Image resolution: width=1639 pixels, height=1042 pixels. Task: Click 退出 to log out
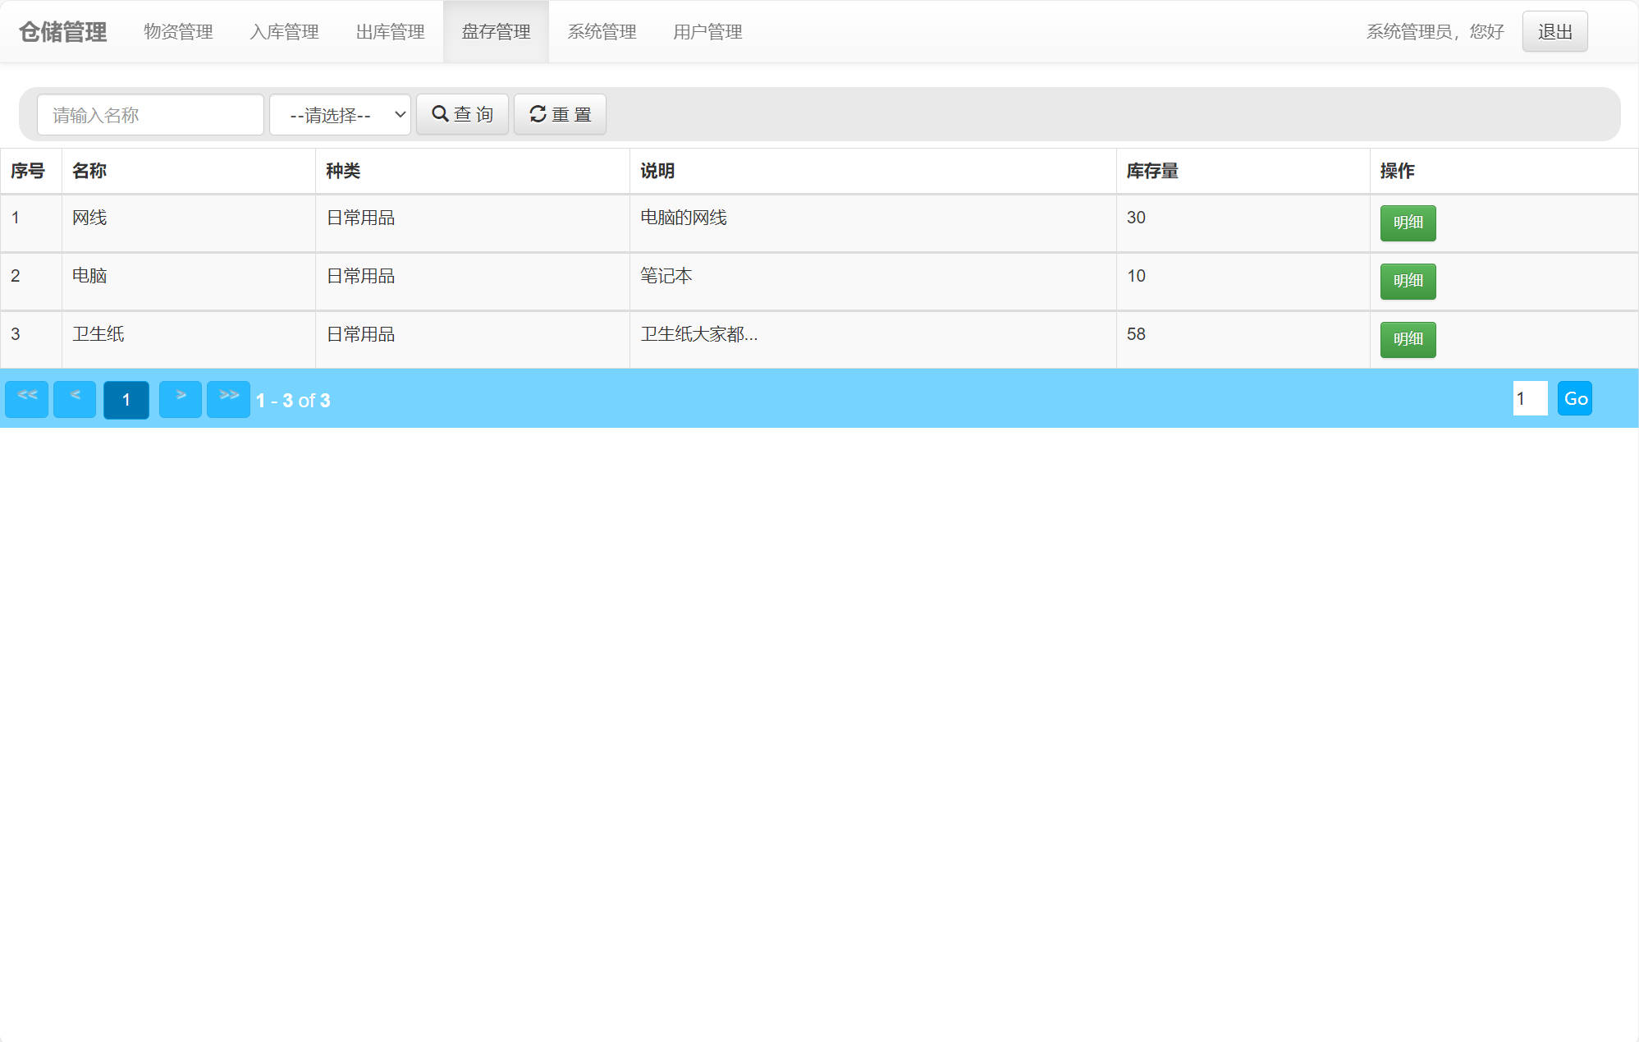tap(1554, 30)
